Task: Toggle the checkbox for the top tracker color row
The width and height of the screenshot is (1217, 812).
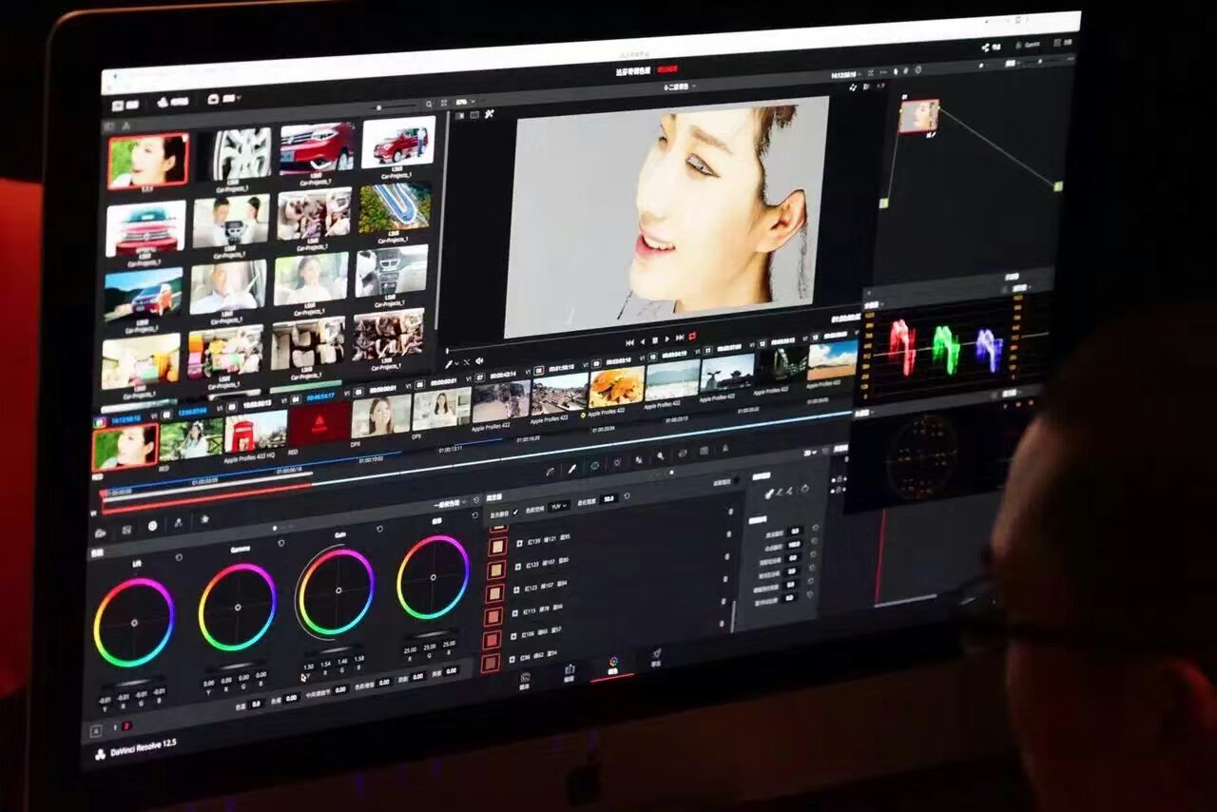Action: click(518, 544)
